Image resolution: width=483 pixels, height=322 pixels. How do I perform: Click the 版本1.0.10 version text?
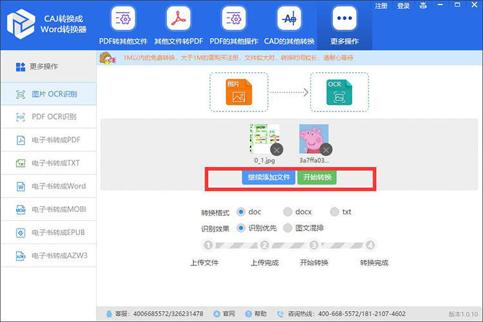463,314
